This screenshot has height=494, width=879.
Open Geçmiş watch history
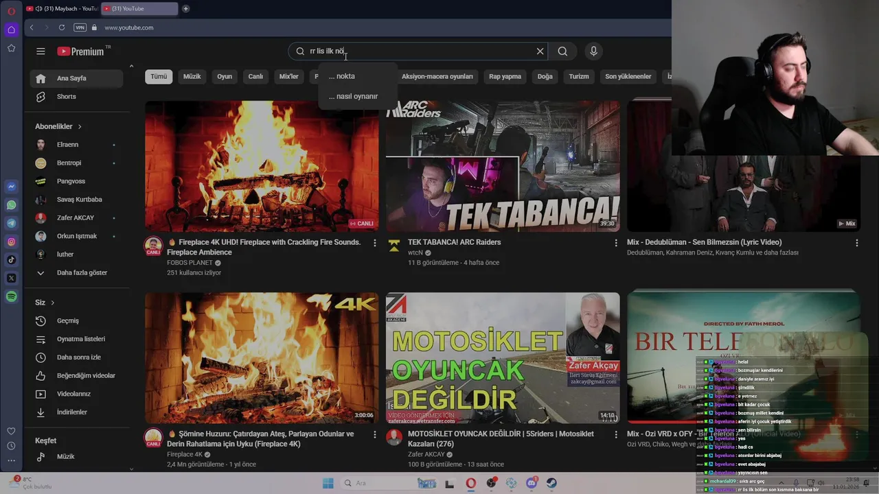click(76, 320)
